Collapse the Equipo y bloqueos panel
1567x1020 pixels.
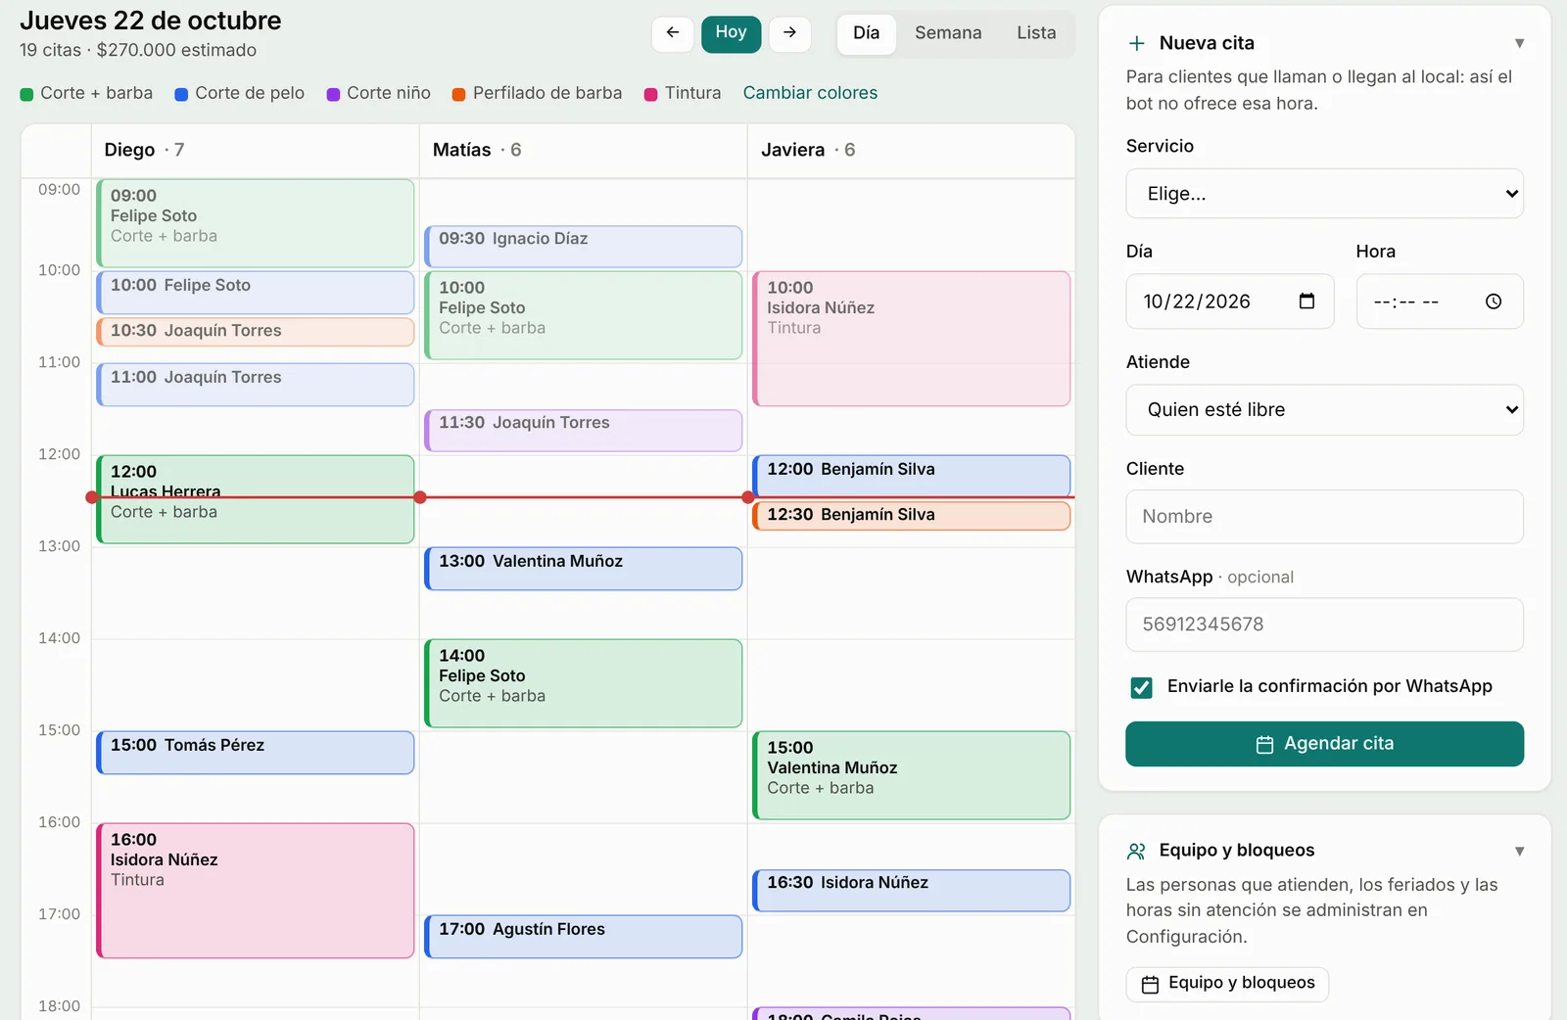pos(1519,851)
